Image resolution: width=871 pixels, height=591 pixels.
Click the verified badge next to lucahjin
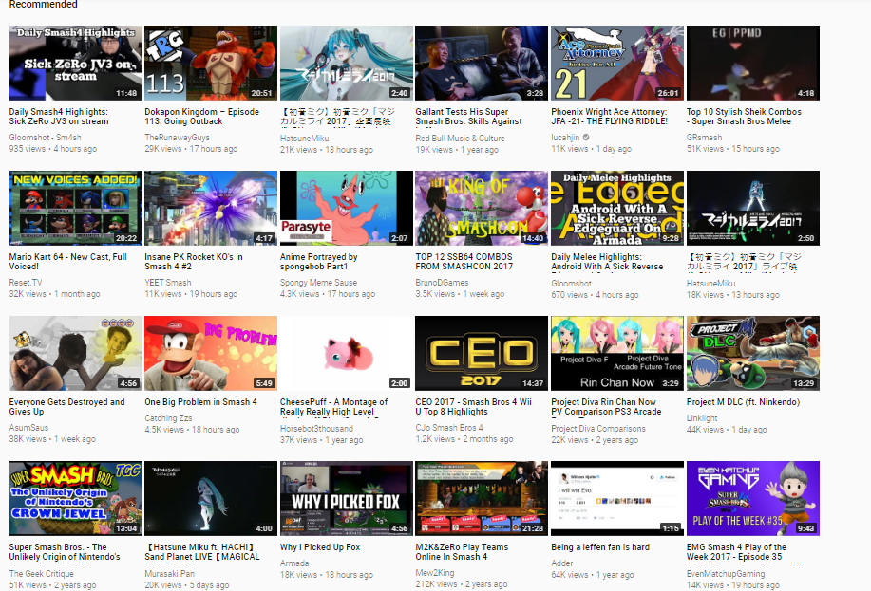click(586, 137)
